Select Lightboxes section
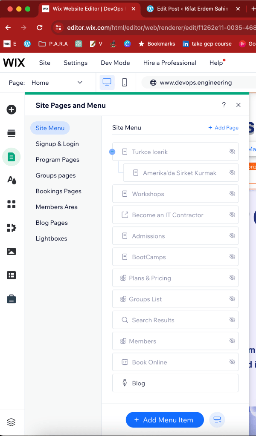The width and height of the screenshot is (256, 436). click(51, 238)
